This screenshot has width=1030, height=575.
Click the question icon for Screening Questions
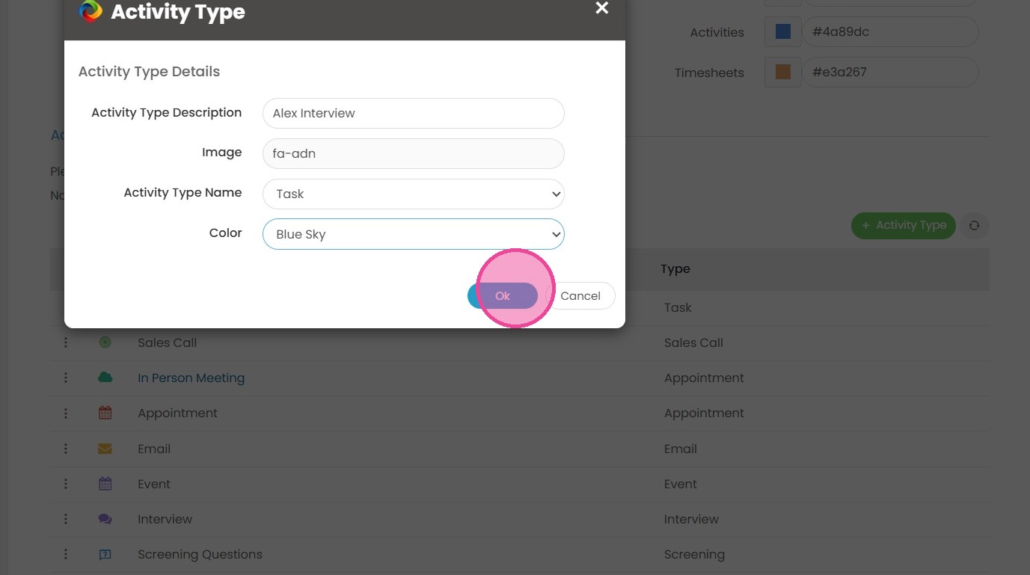pyautogui.click(x=105, y=554)
